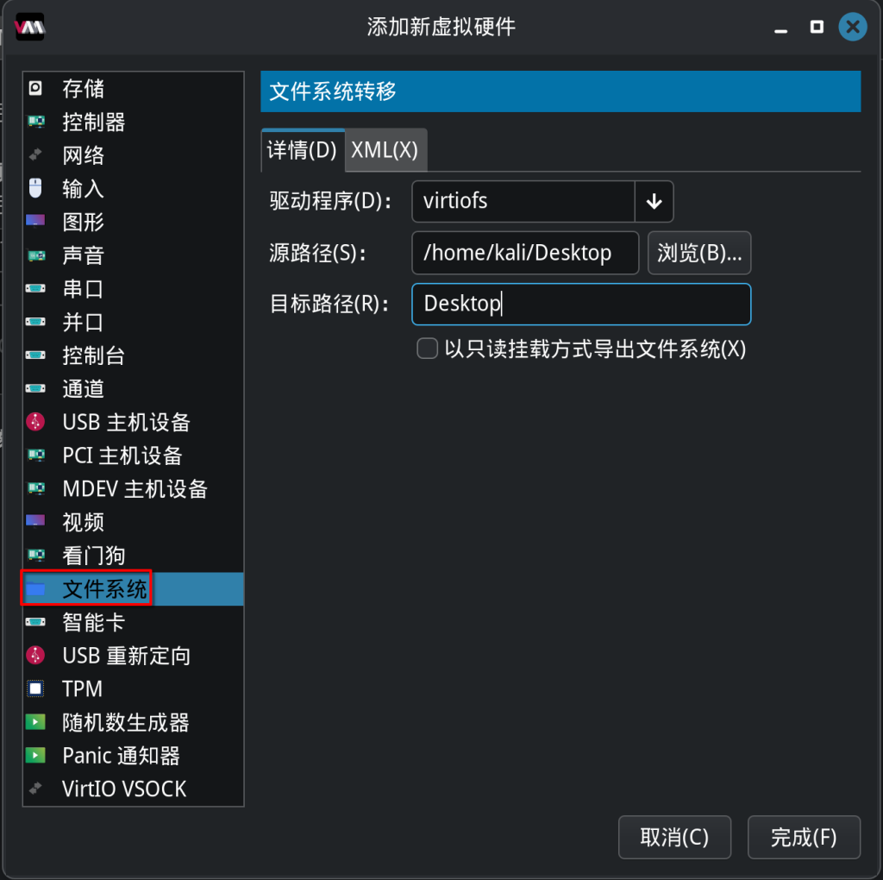883x880 pixels.
Task: Select the 存储 storage icon in sidebar
Action: [x=35, y=88]
